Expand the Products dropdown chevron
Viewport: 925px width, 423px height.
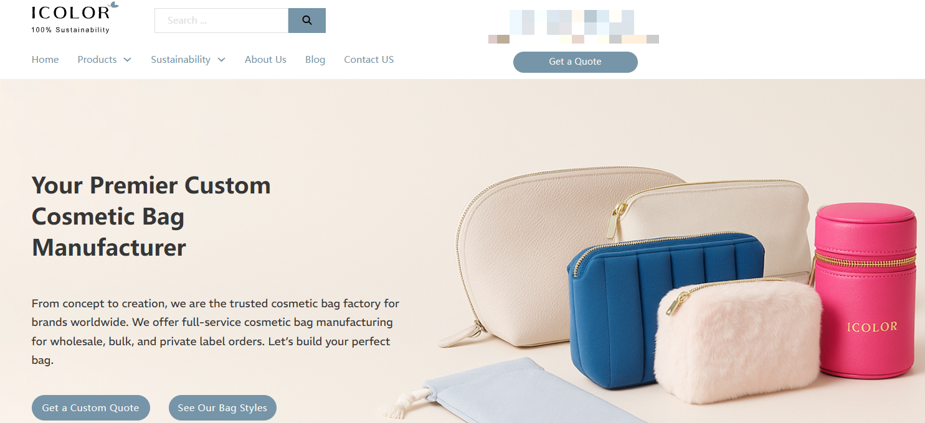pos(127,60)
